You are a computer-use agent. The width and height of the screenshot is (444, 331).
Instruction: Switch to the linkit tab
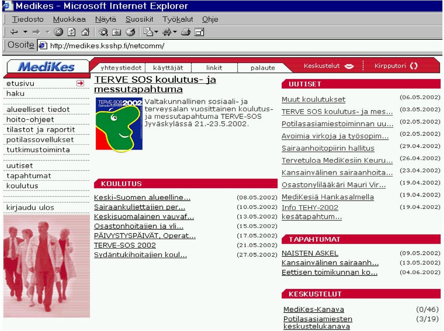tap(214, 68)
